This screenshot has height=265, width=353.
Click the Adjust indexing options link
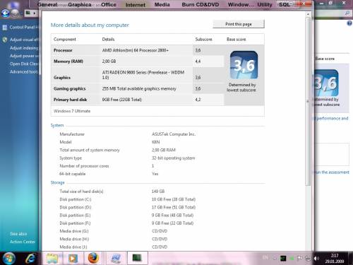(x=24, y=48)
